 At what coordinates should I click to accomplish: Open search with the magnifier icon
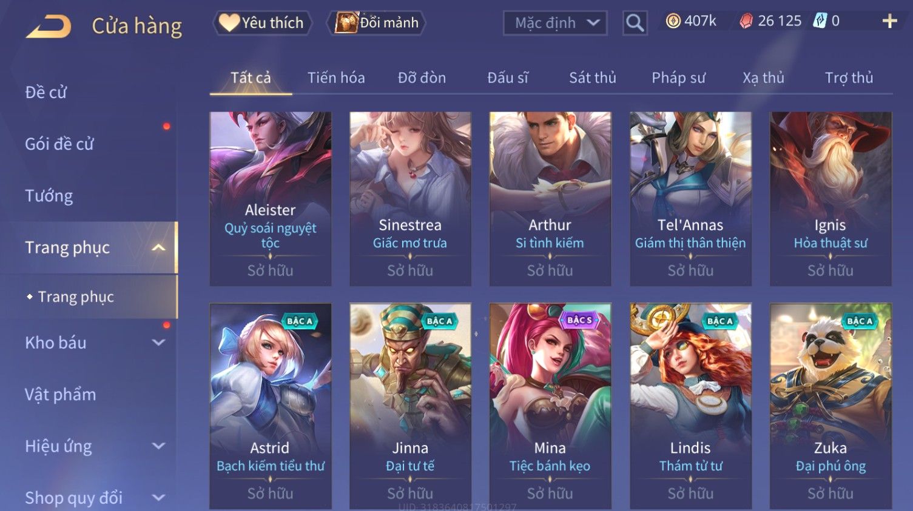coord(635,23)
